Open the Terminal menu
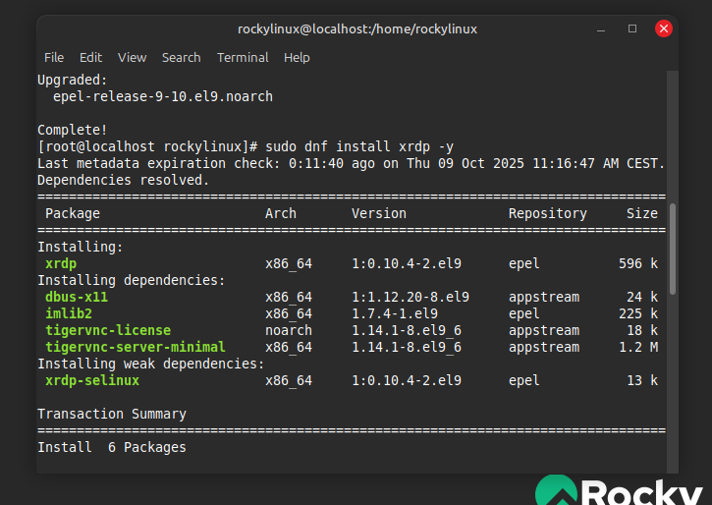 point(243,58)
